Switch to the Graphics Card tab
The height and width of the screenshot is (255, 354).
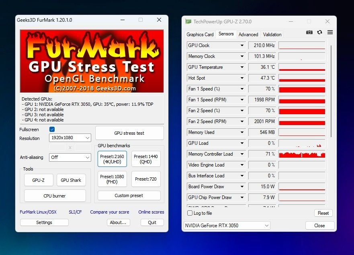coord(200,34)
